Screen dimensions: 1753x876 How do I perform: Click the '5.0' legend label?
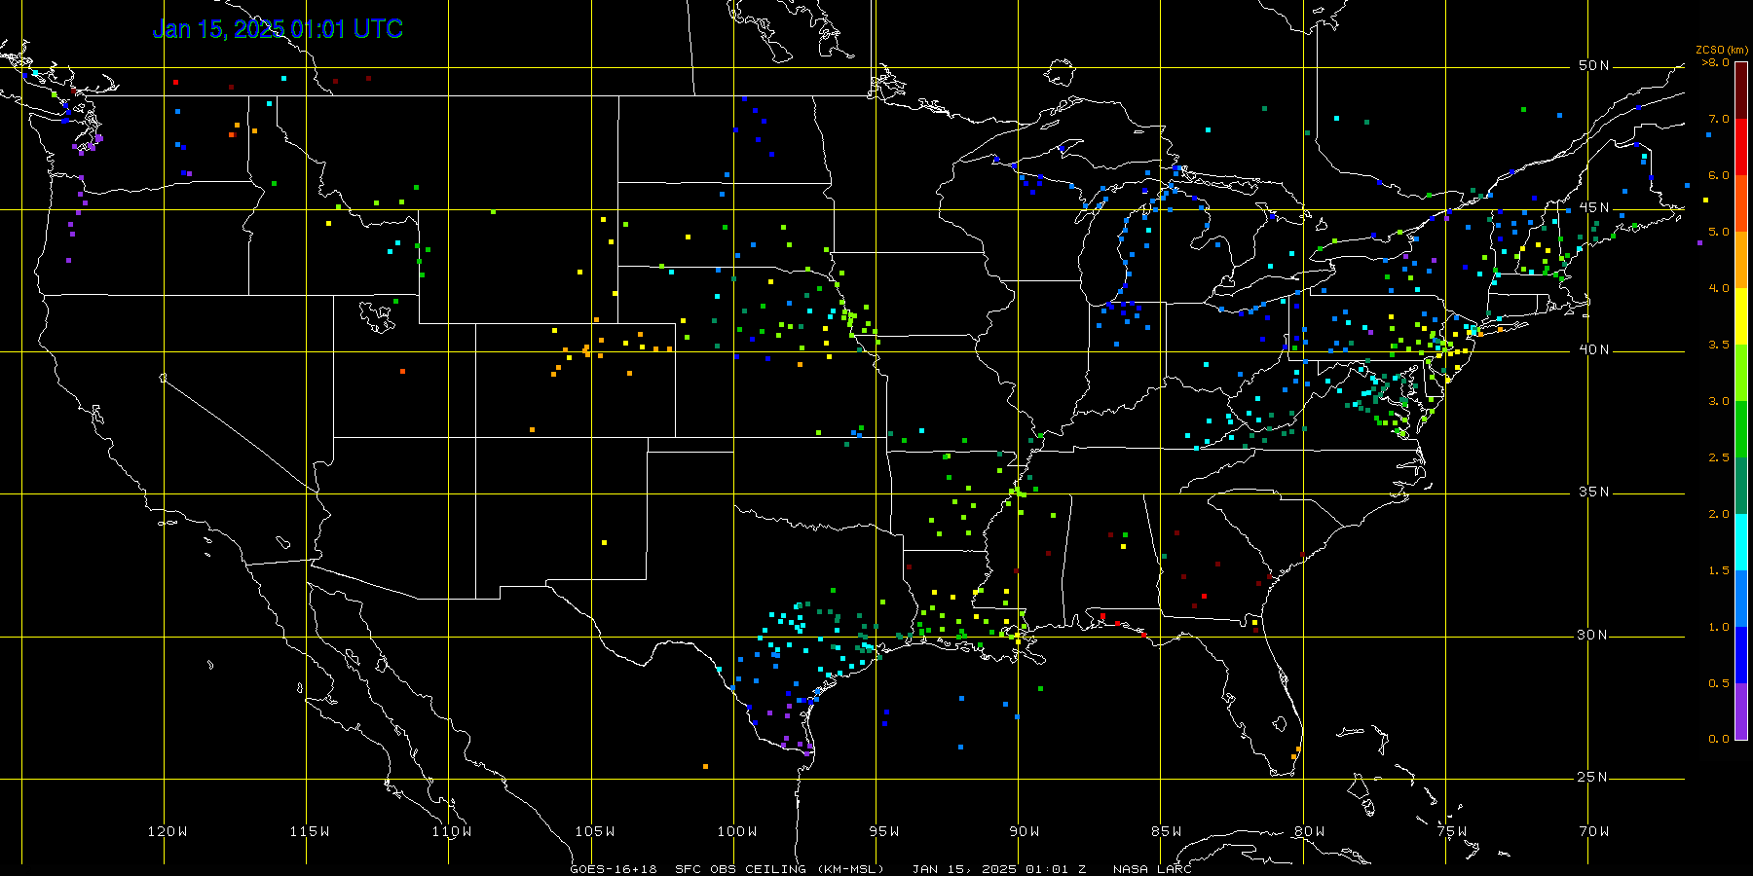tap(1719, 232)
